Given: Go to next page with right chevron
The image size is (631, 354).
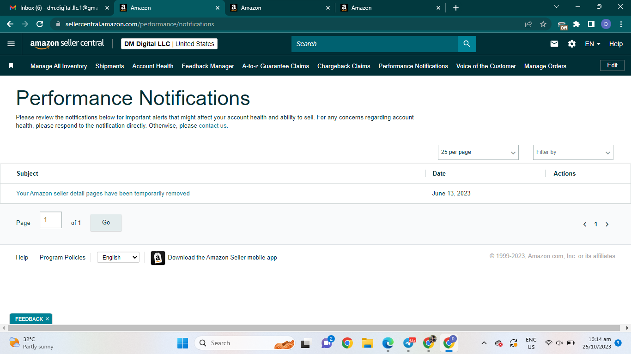Looking at the screenshot, I should coord(607,224).
